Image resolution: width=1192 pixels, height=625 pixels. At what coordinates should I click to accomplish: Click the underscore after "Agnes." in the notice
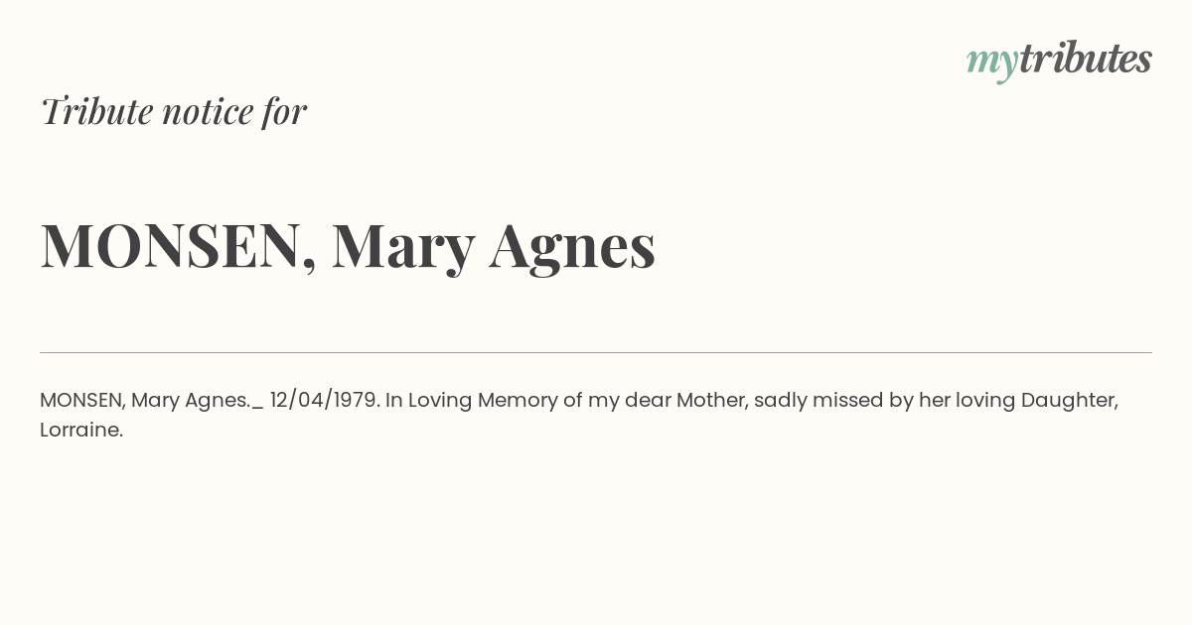tap(258, 407)
